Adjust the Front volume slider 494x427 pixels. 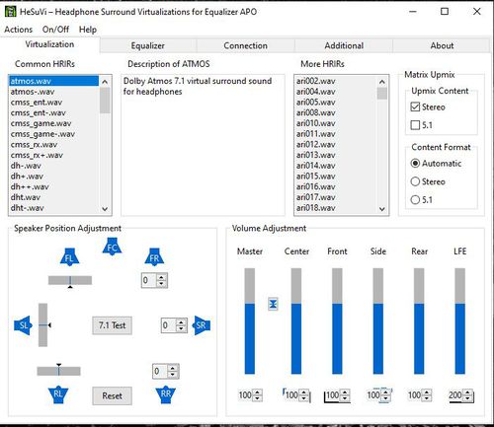coord(337,320)
